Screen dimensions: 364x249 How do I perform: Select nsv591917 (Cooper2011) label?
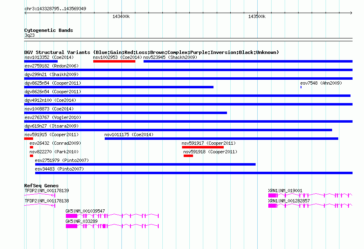pos(209,143)
